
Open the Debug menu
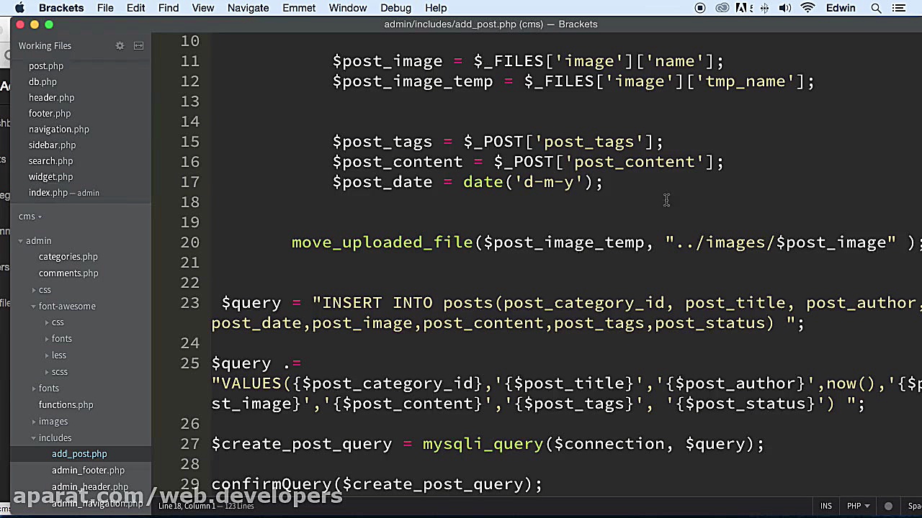[x=395, y=8]
